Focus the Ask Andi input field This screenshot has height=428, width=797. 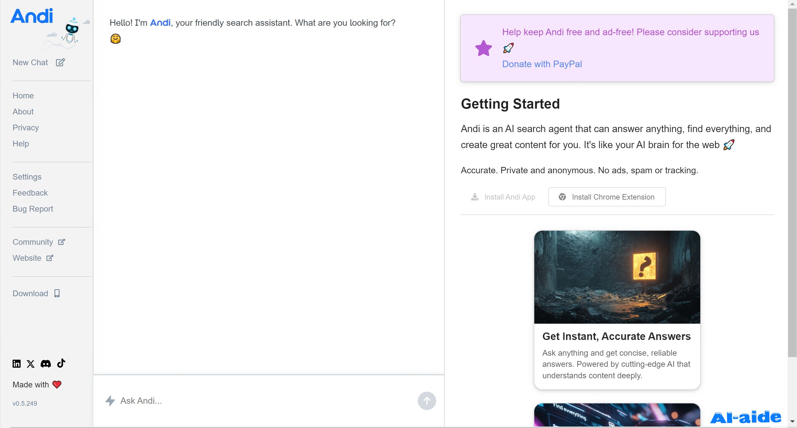266,401
